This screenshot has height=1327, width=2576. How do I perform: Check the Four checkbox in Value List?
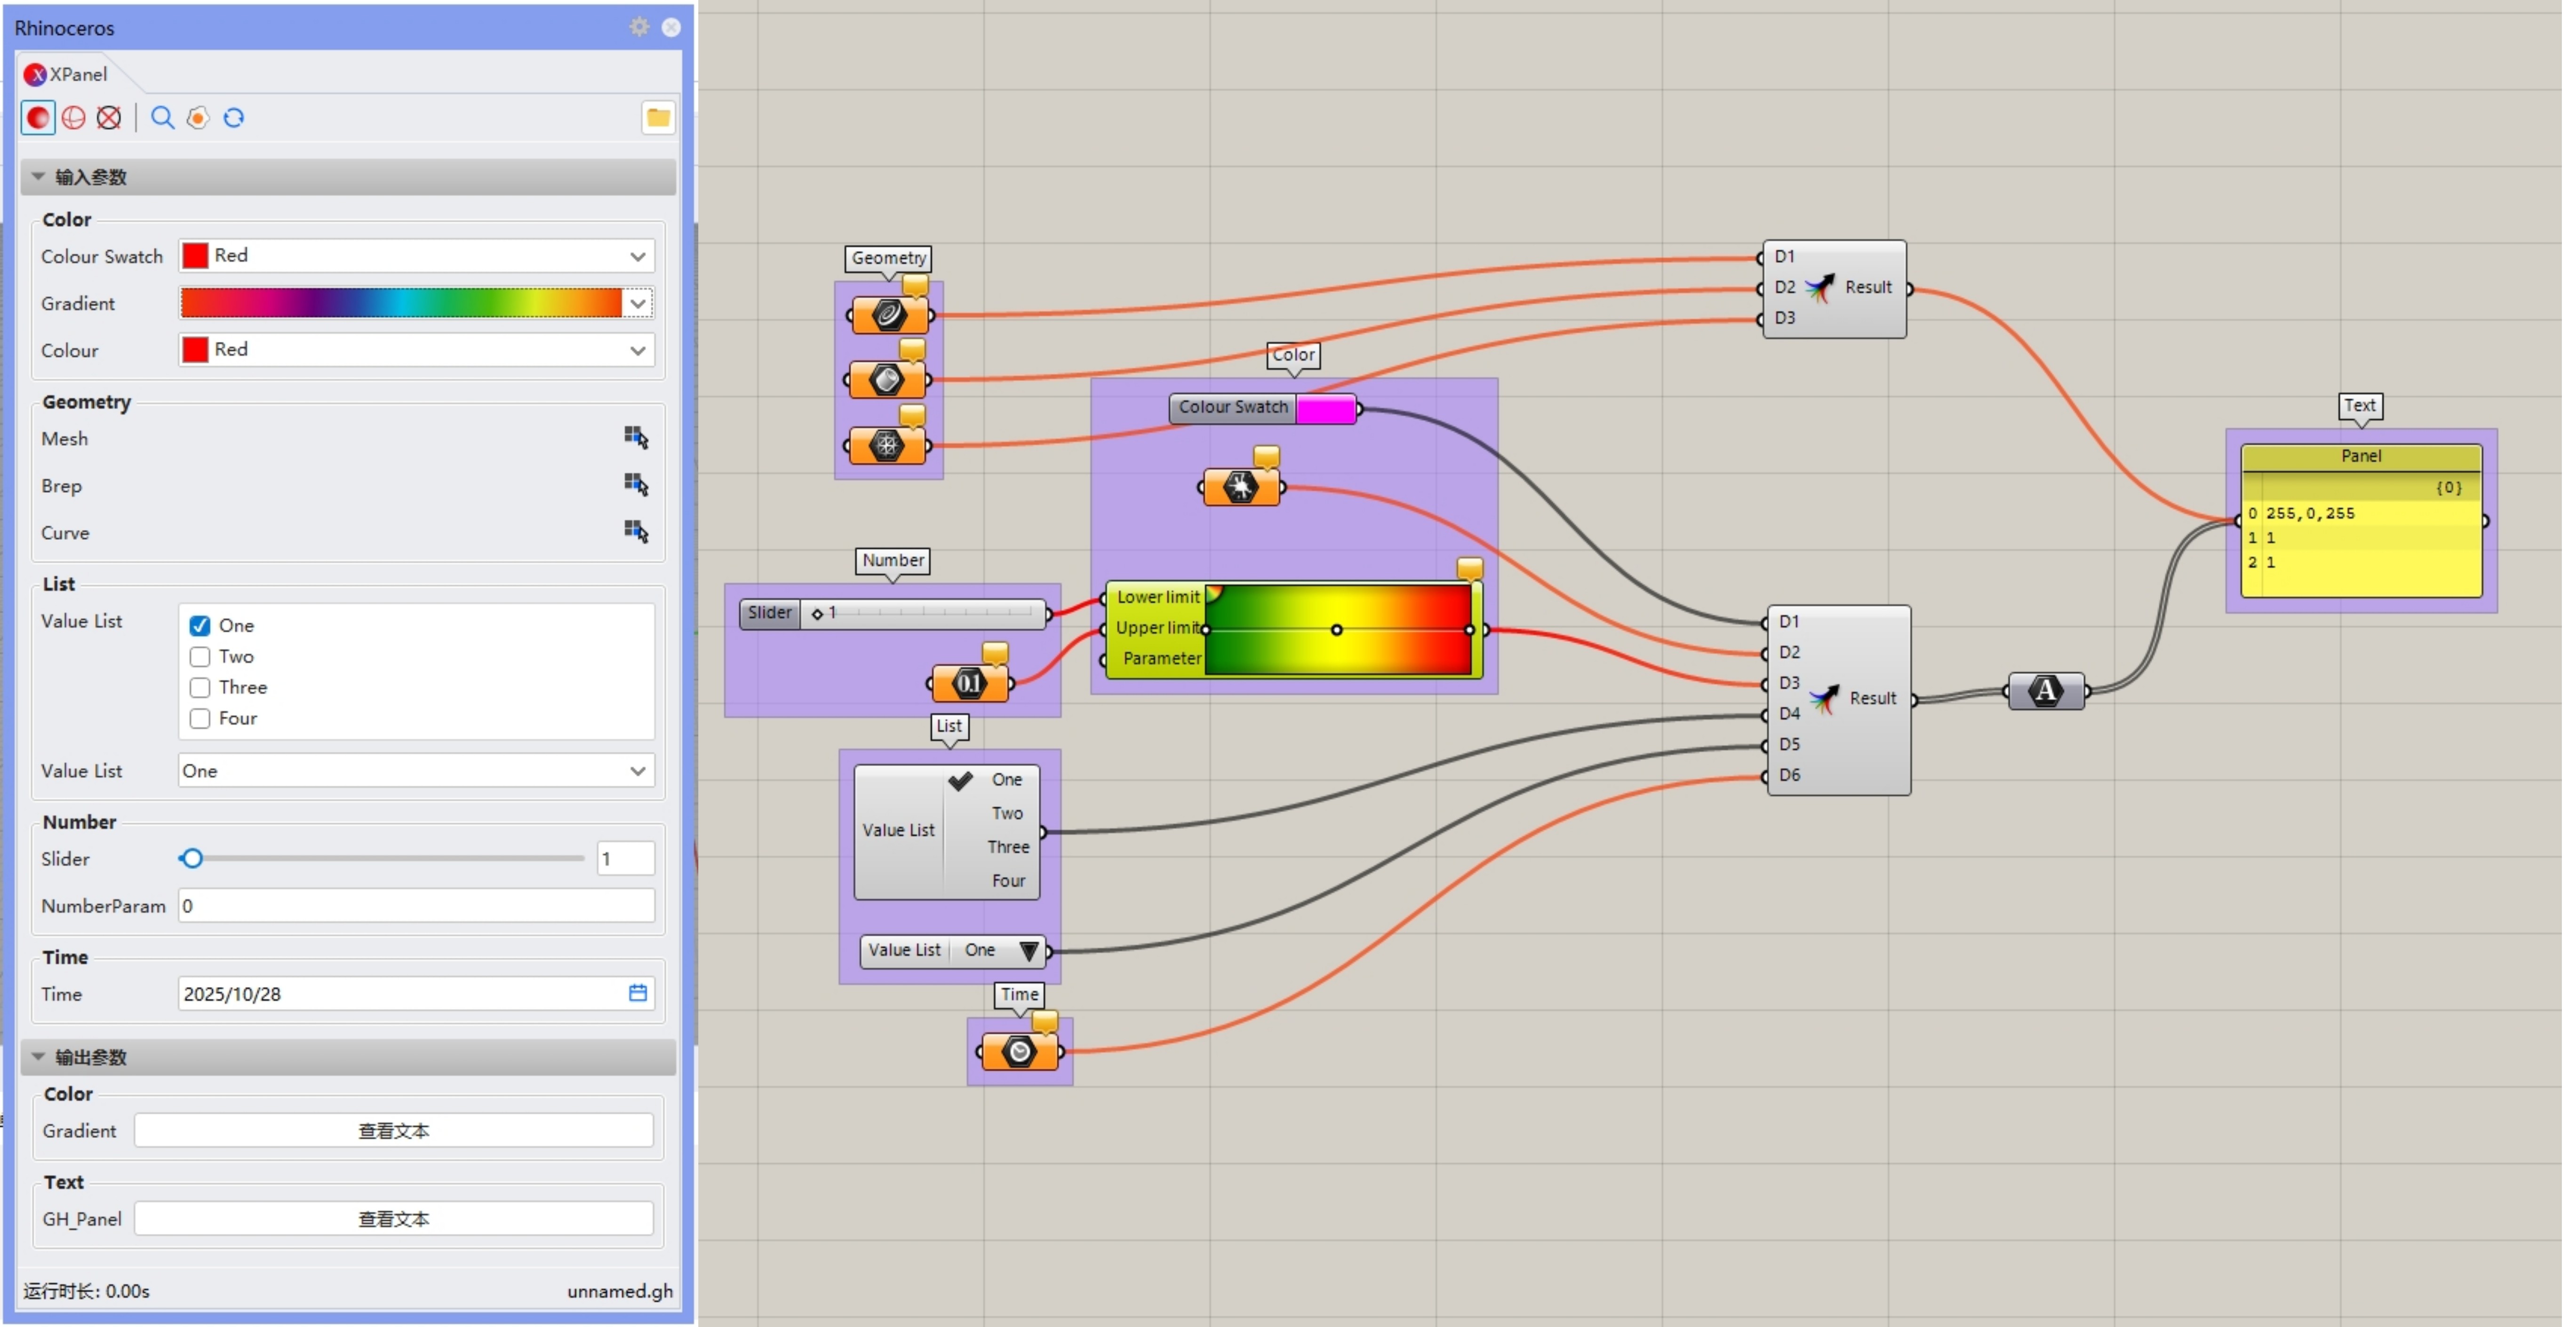(x=200, y=719)
